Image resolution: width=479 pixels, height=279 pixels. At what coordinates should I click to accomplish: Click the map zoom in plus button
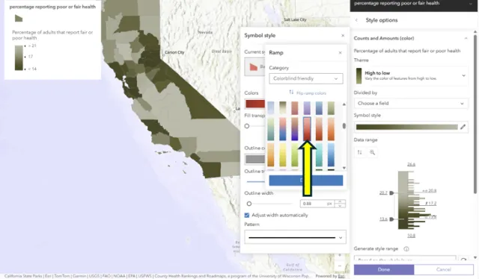(x=340, y=255)
